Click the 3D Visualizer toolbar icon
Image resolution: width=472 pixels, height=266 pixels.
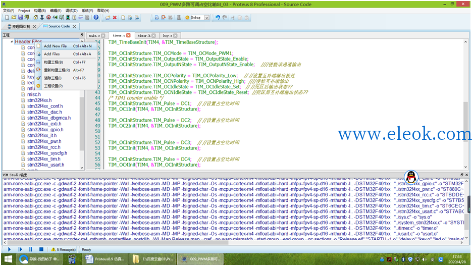tap(55, 18)
